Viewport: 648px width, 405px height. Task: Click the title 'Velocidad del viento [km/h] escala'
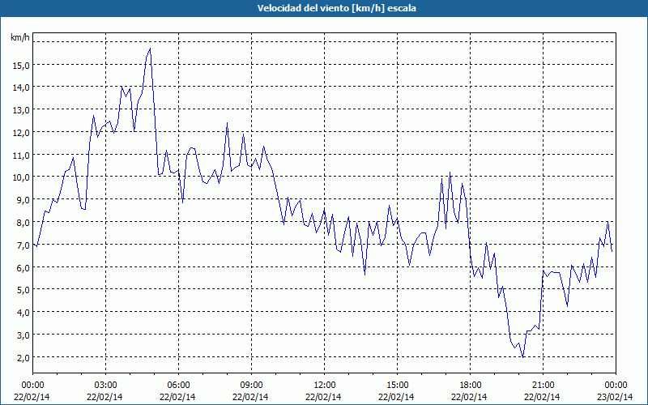336,8
